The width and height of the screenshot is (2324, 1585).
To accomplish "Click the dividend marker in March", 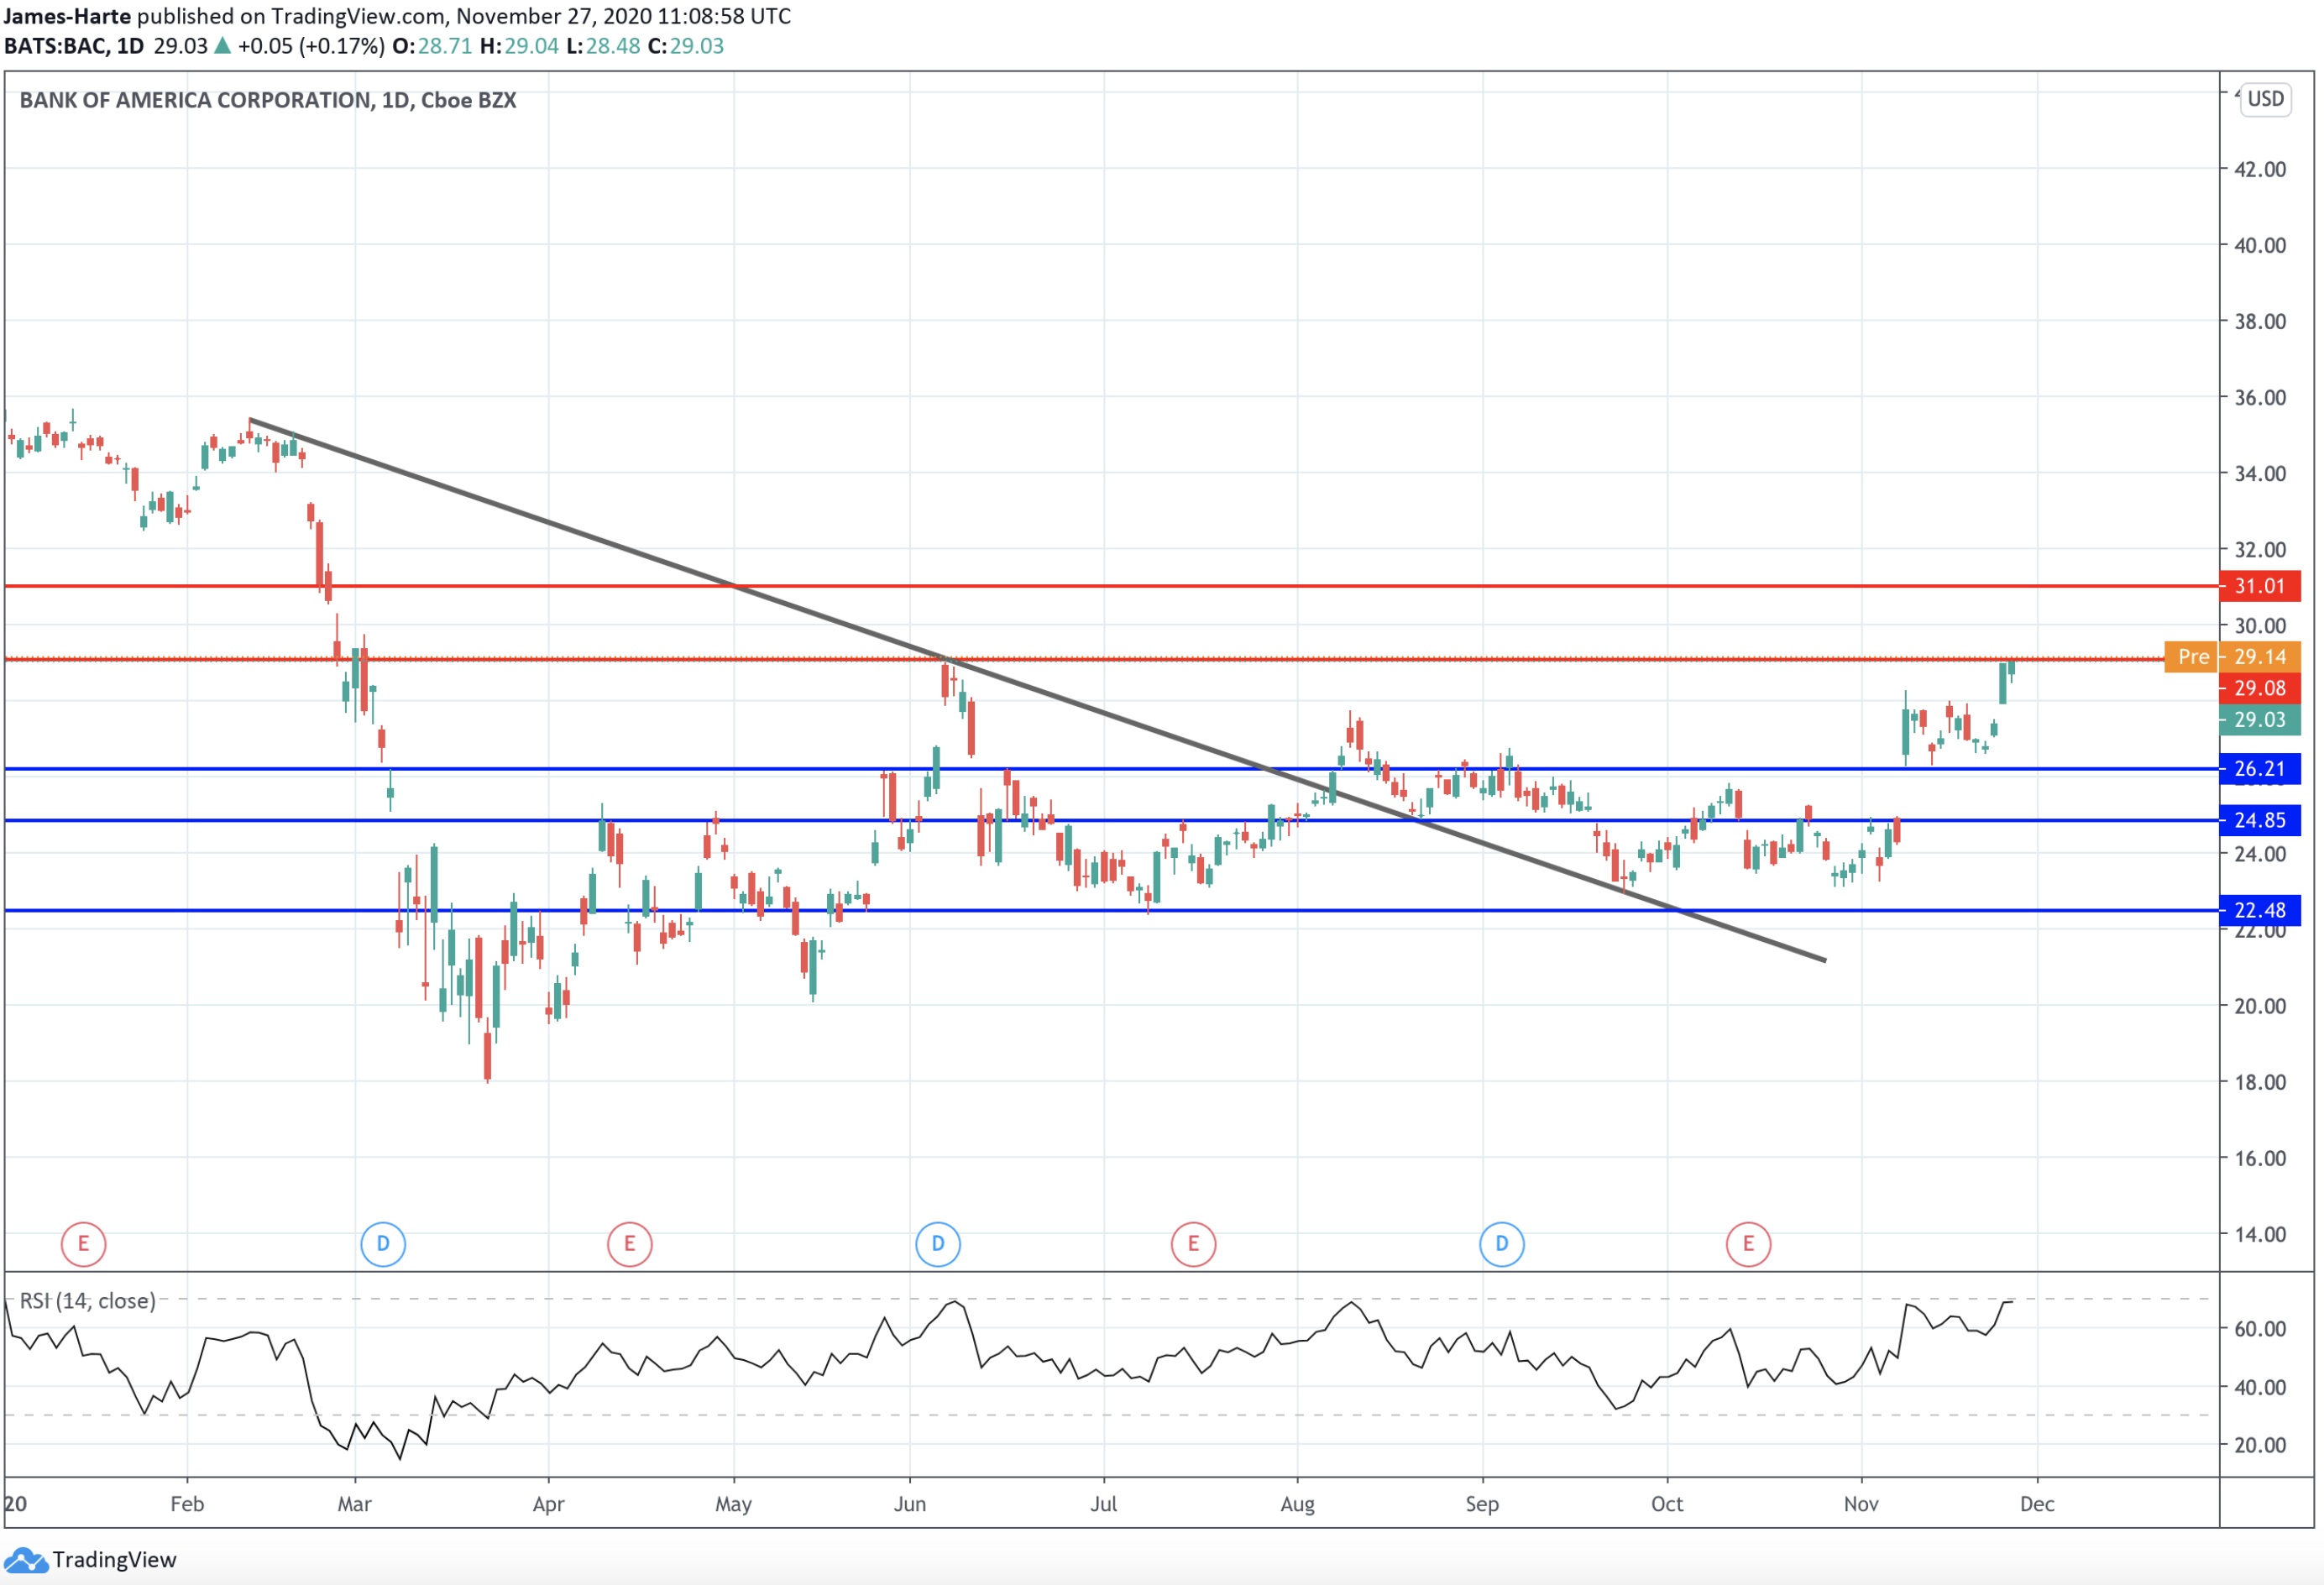I will (x=383, y=1244).
